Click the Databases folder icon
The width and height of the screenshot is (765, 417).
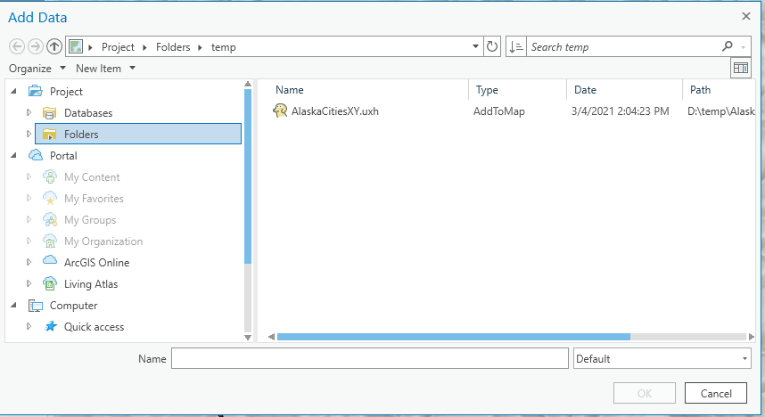pyautogui.click(x=49, y=113)
